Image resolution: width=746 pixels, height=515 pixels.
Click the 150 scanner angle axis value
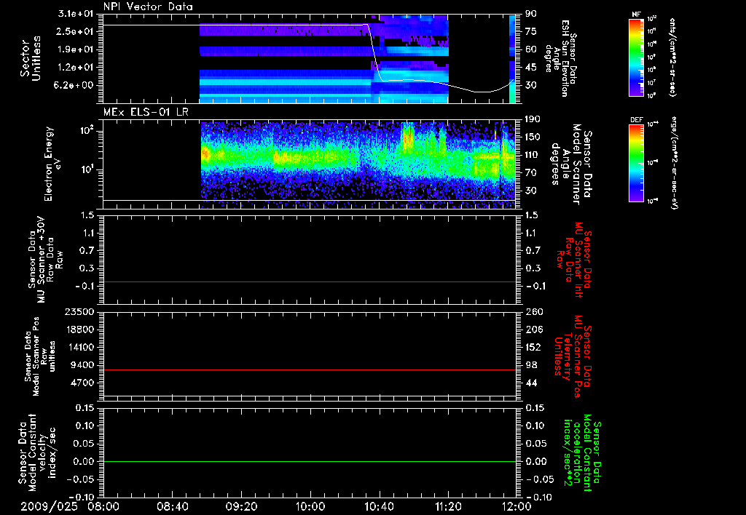point(533,137)
